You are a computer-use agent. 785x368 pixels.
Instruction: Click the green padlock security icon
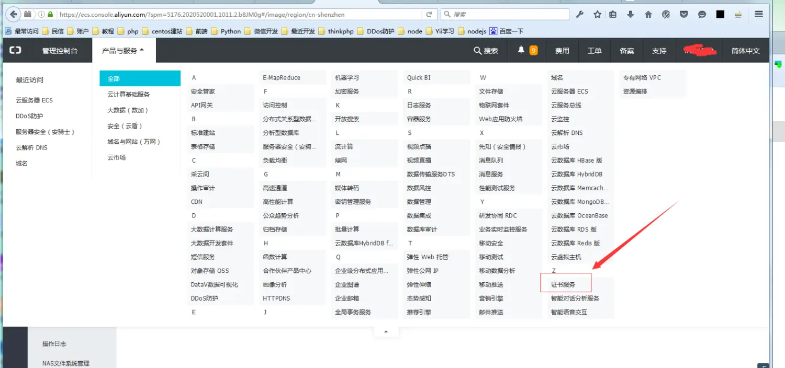point(50,15)
